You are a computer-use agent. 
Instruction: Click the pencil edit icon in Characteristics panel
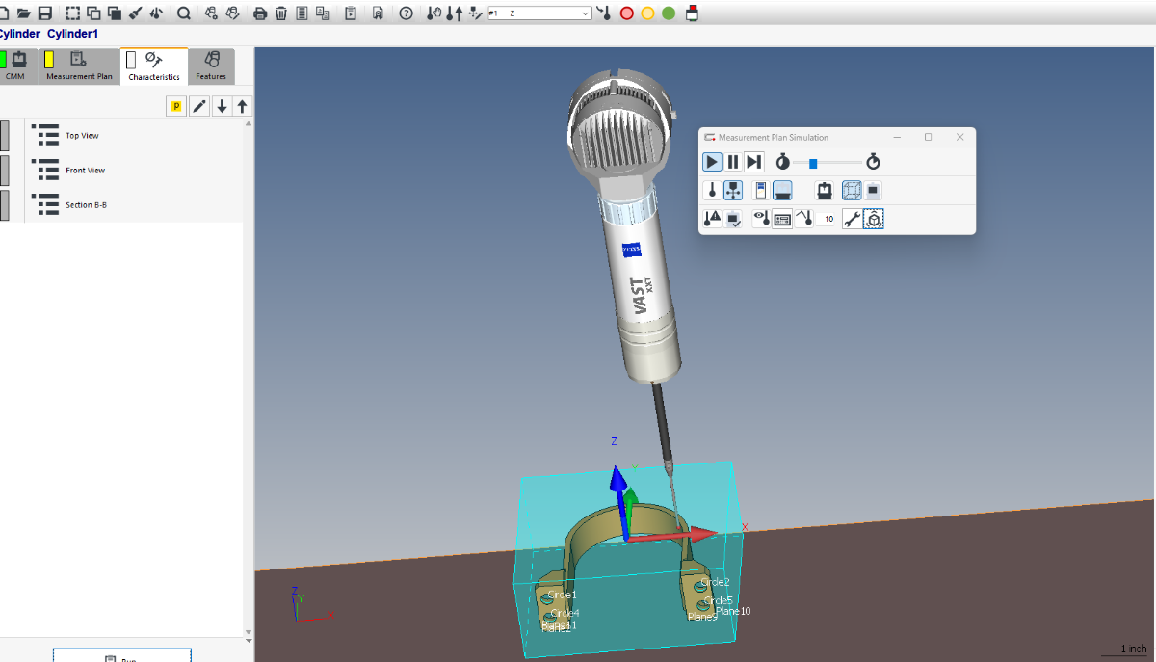click(x=199, y=106)
